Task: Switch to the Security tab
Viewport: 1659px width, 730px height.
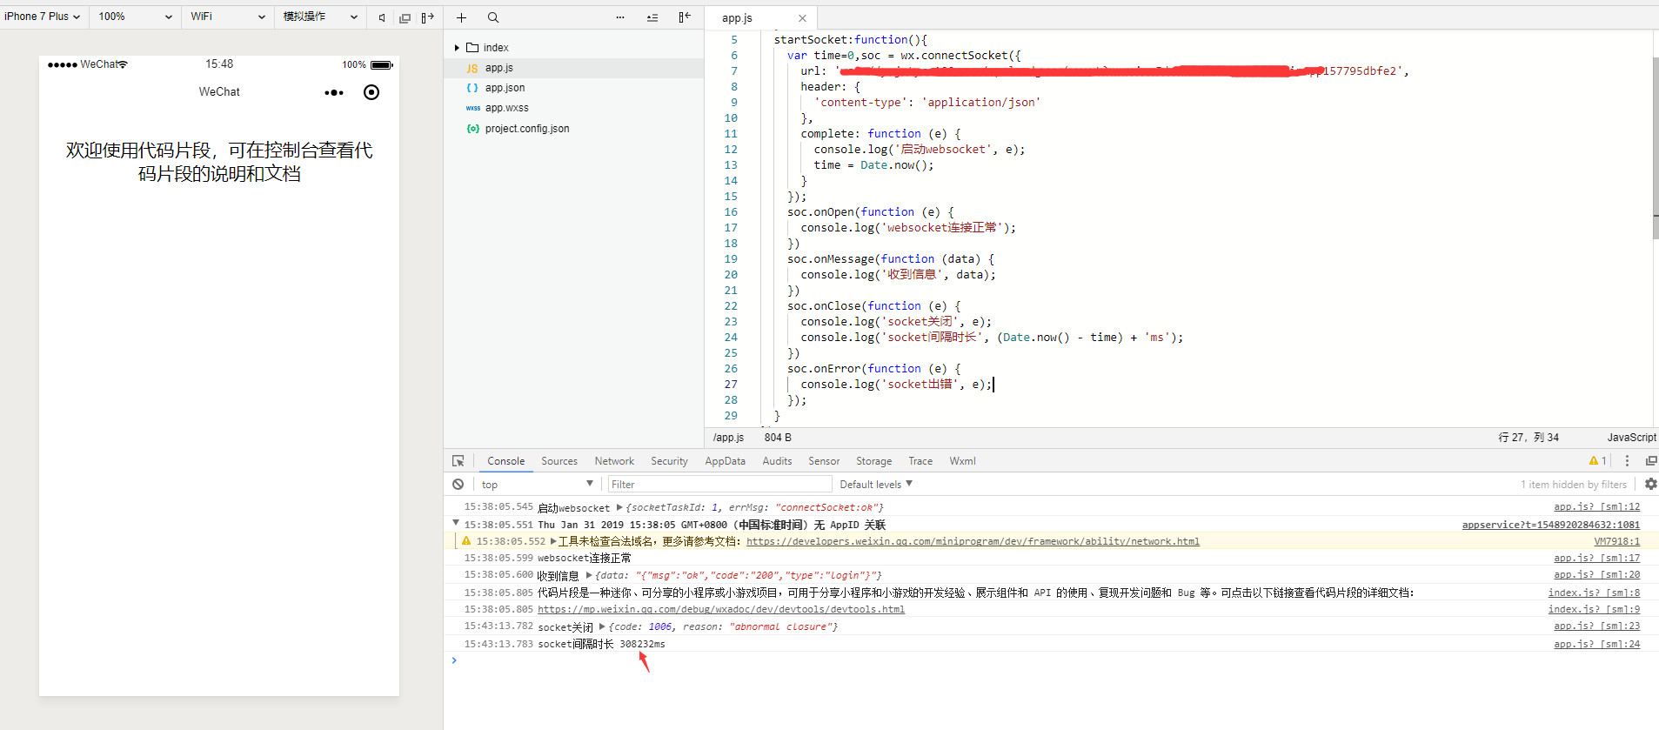Action: (x=669, y=461)
